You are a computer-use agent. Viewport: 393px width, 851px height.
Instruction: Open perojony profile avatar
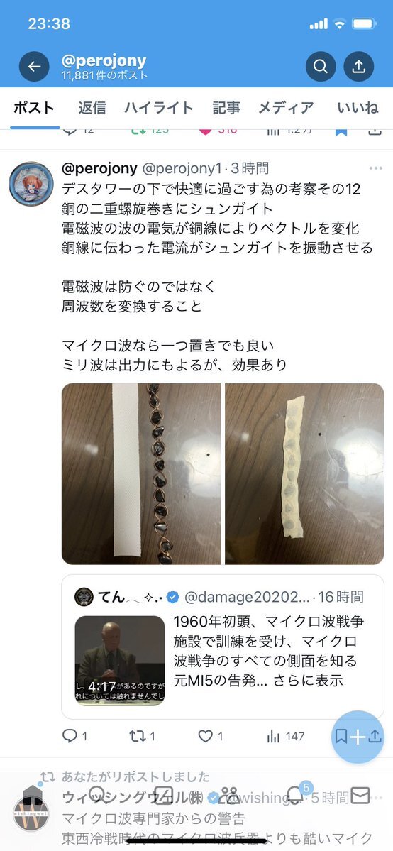click(31, 184)
